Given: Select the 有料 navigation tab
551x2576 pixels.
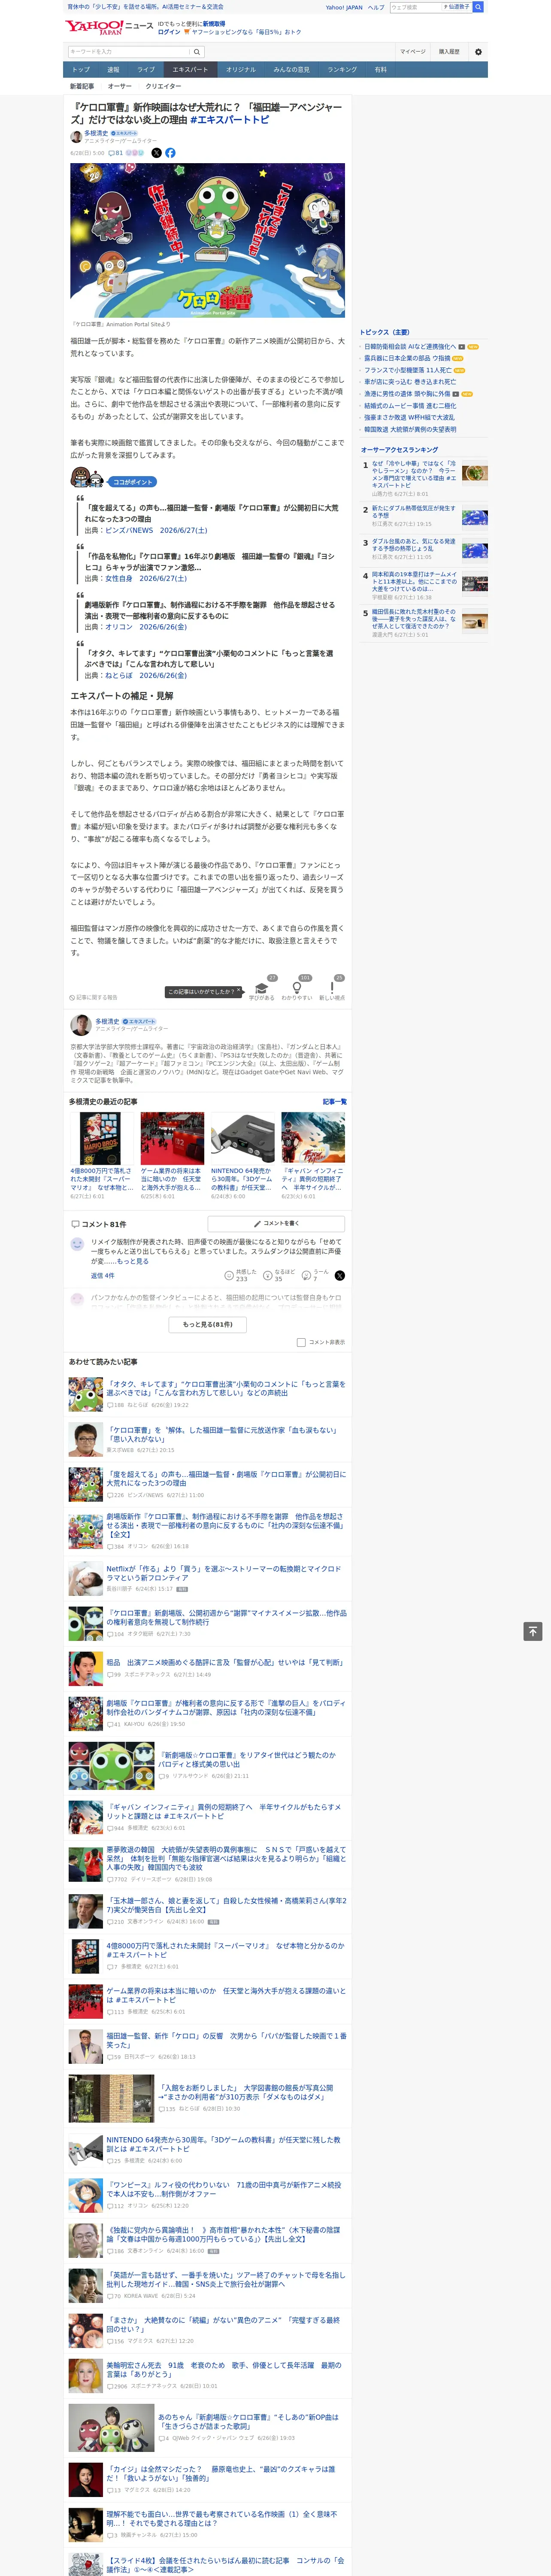Looking at the screenshot, I should coord(381,70).
